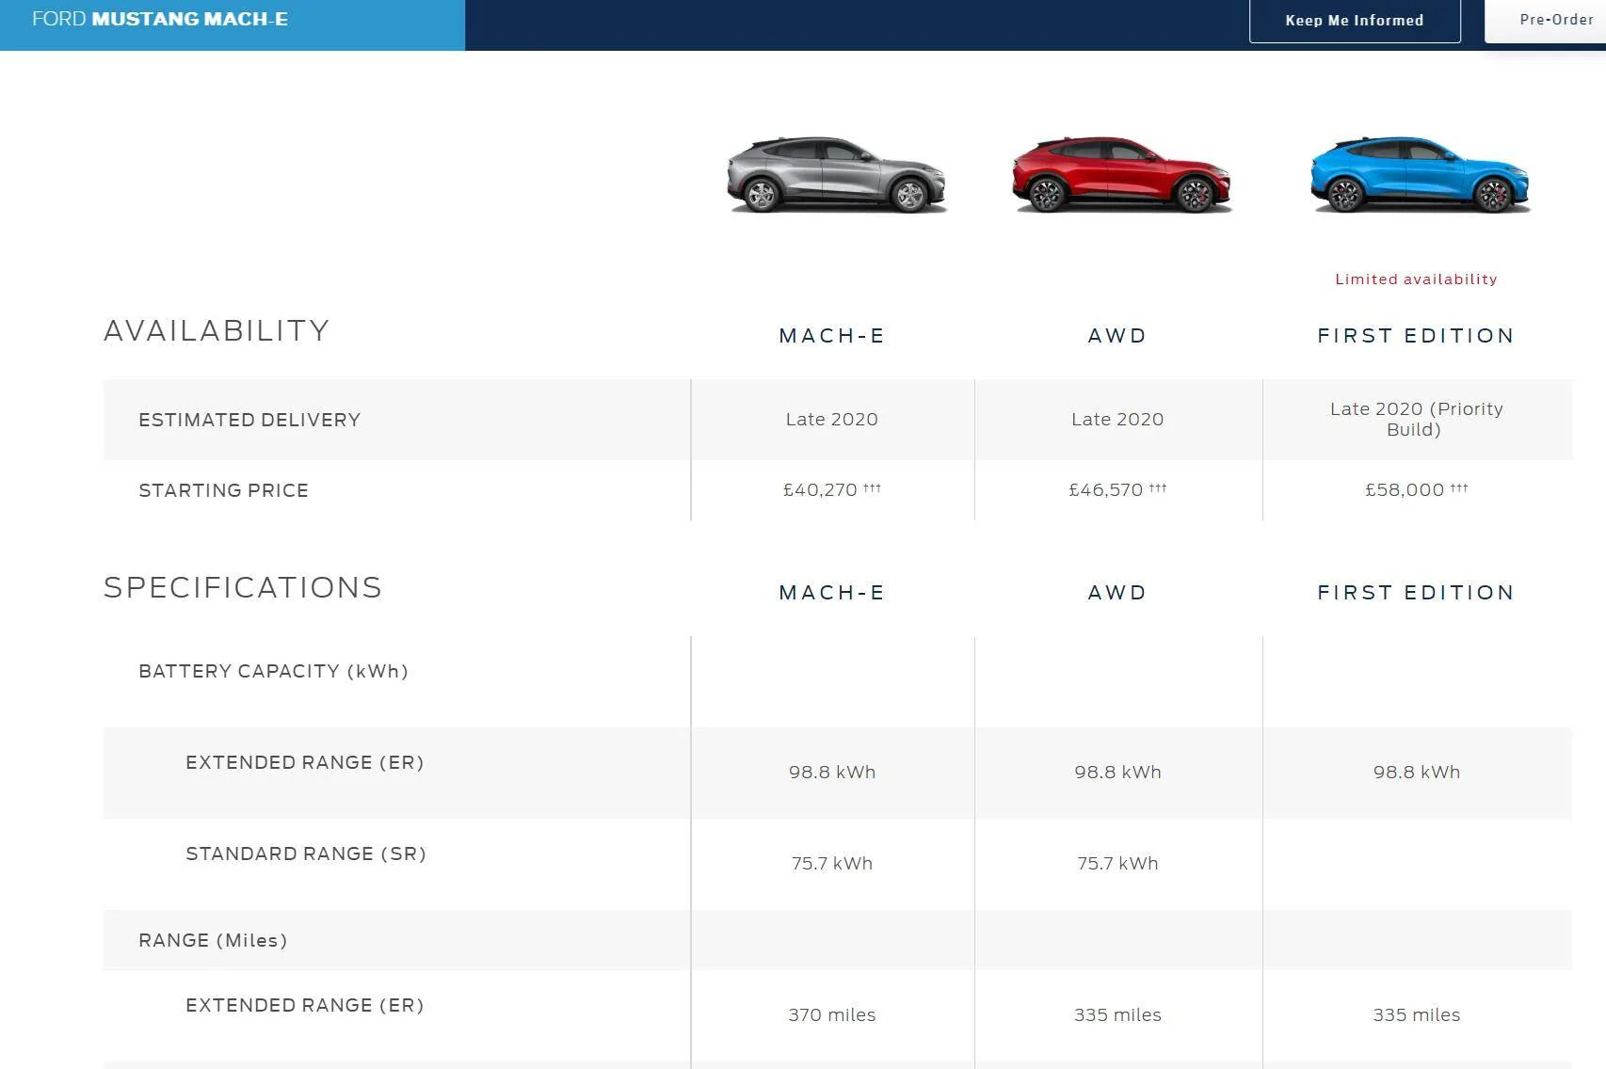Image resolution: width=1606 pixels, height=1069 pixels.
Task: Click the 370 miles range value
Action: (832, 1015)
